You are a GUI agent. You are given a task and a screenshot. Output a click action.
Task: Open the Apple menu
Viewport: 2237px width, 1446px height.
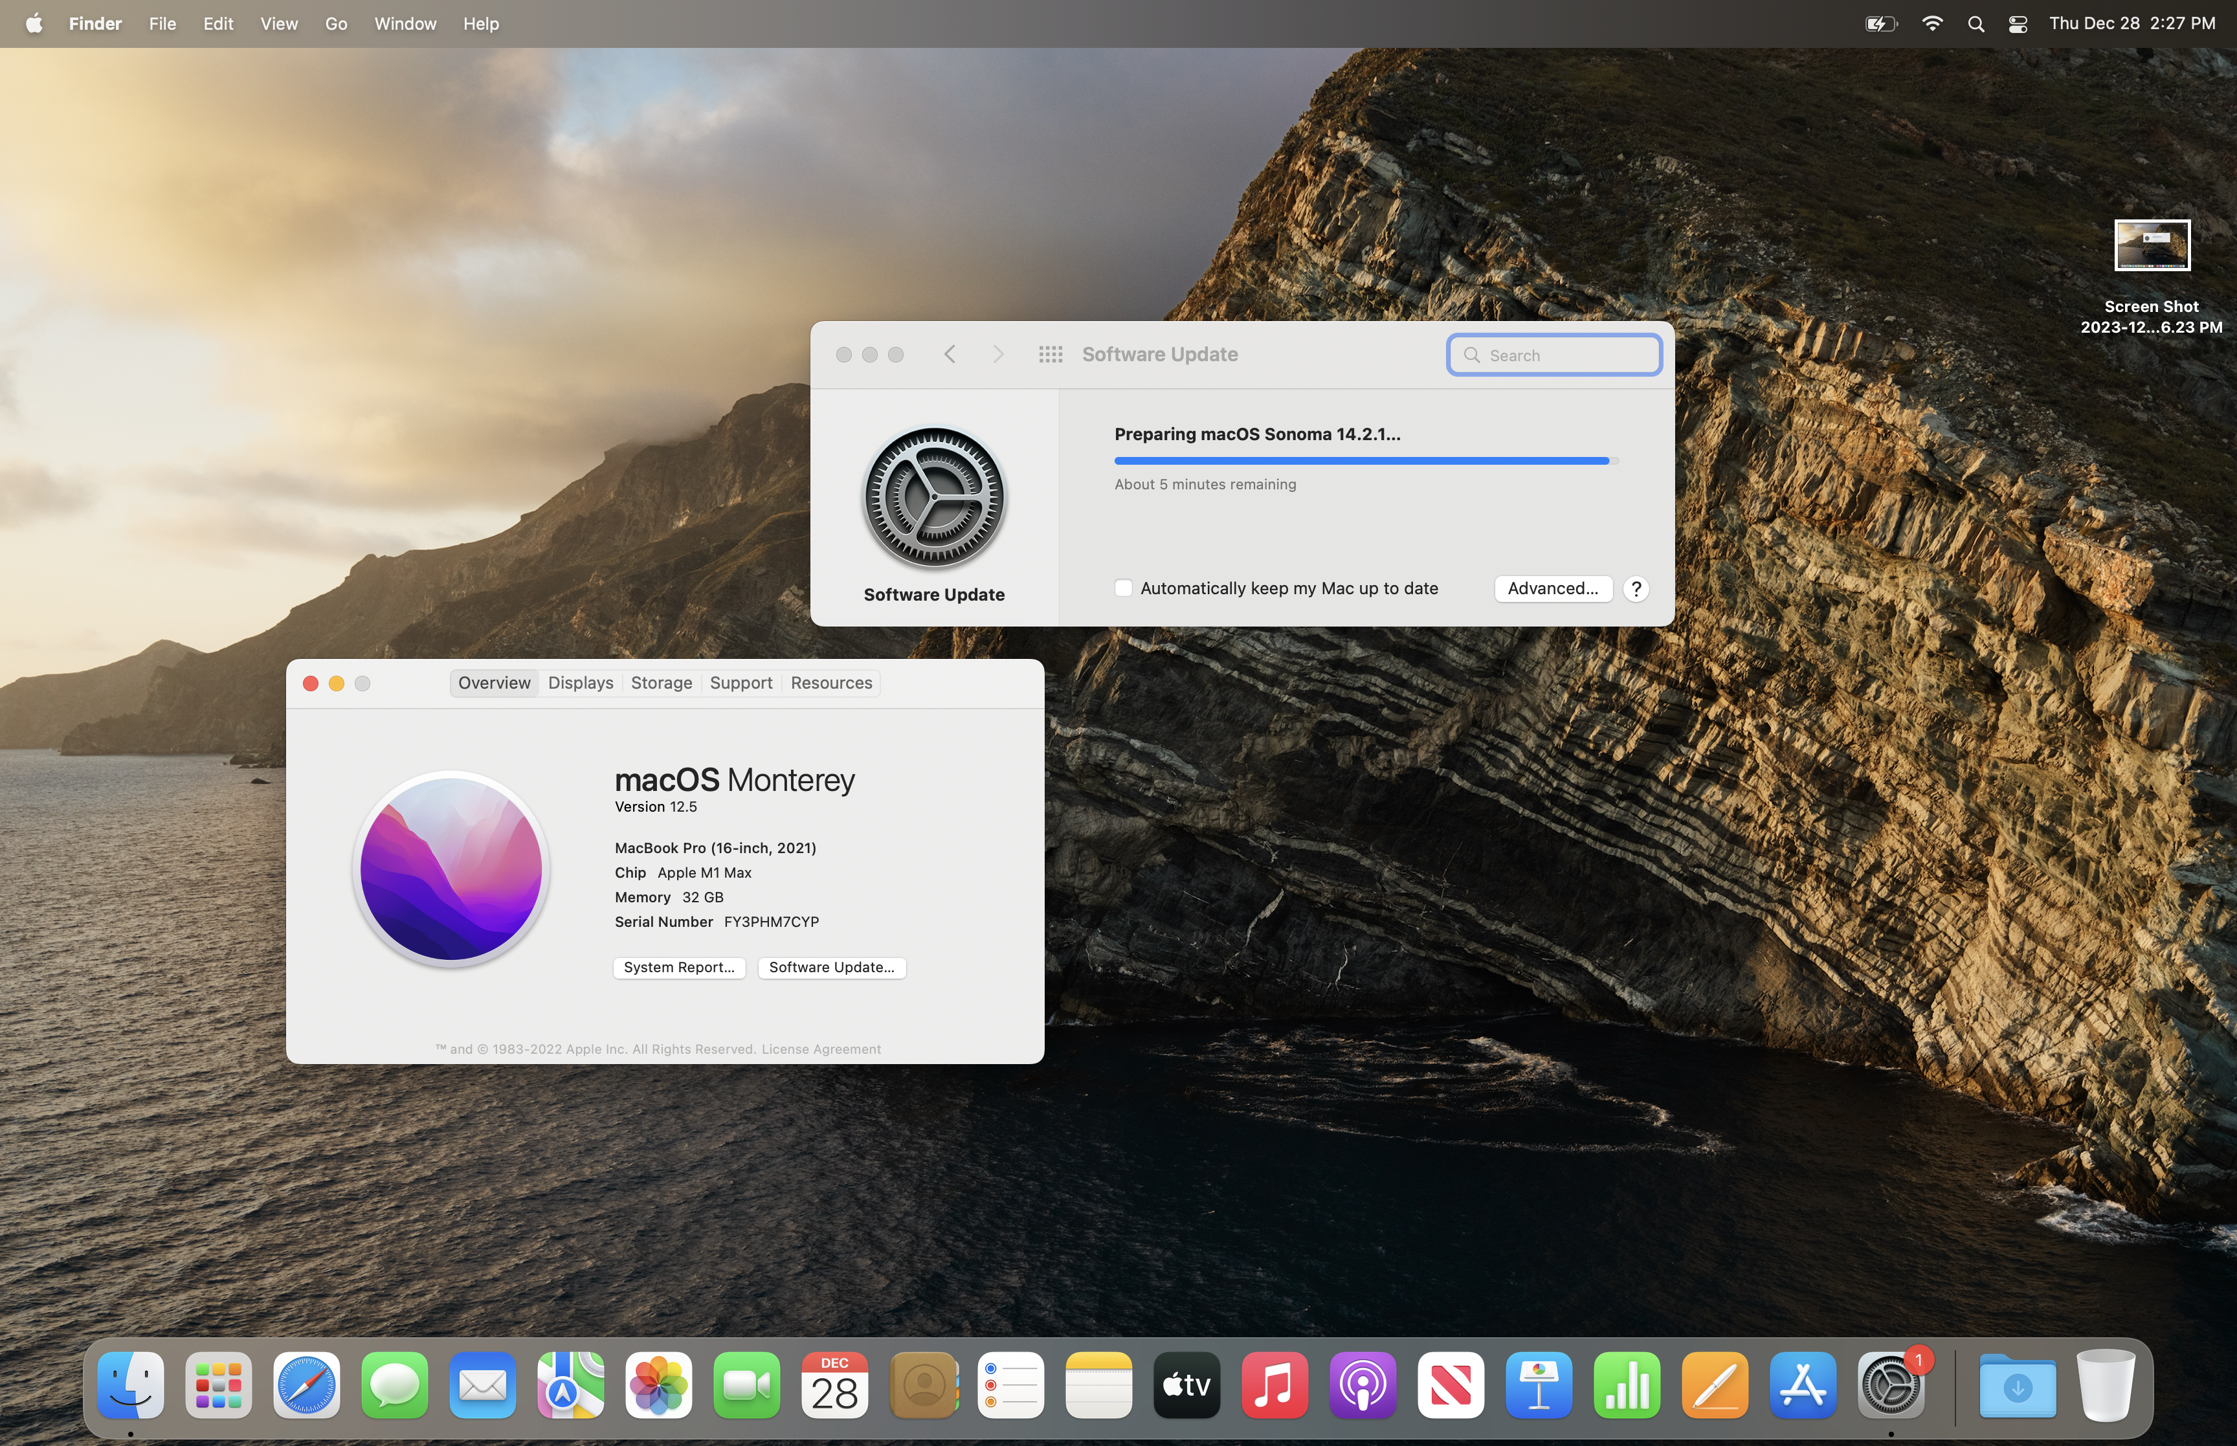click(34, 23)
